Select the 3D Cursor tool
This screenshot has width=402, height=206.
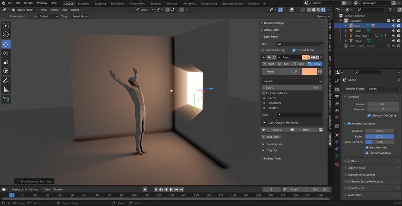tap(6, 35)
